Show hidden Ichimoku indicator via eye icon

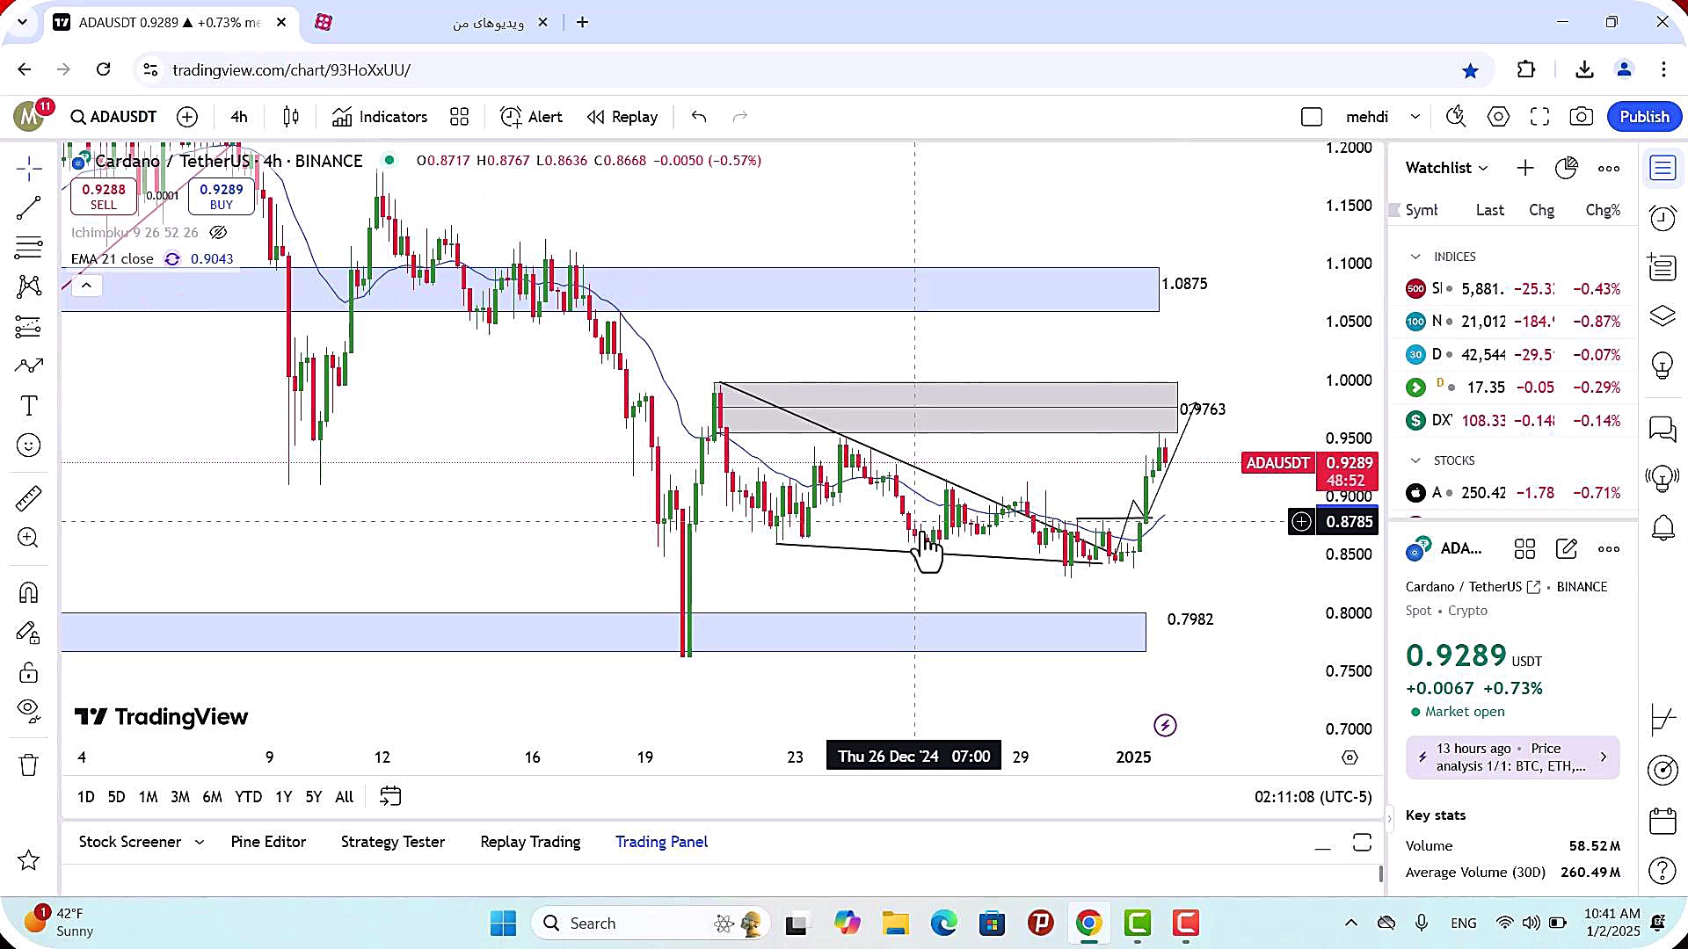point(218,233)
